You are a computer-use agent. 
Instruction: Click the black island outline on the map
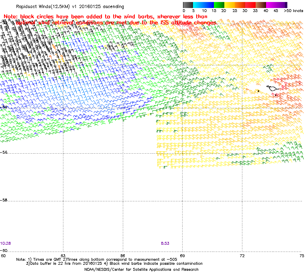[x=272, y=88]
